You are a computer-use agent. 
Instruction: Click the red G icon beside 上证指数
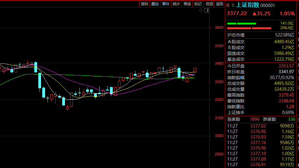pyautogui.click(x=228, y=5)
